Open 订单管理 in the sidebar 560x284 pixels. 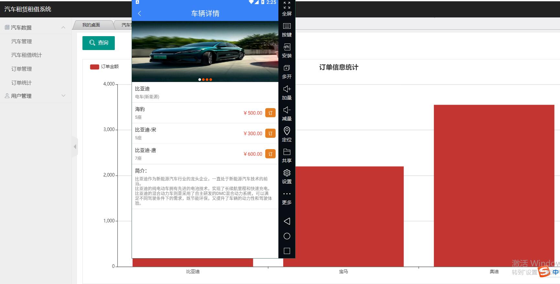22,69
